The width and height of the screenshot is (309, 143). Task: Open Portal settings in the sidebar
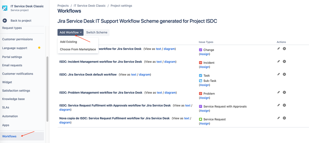click(x=12, y=57)
